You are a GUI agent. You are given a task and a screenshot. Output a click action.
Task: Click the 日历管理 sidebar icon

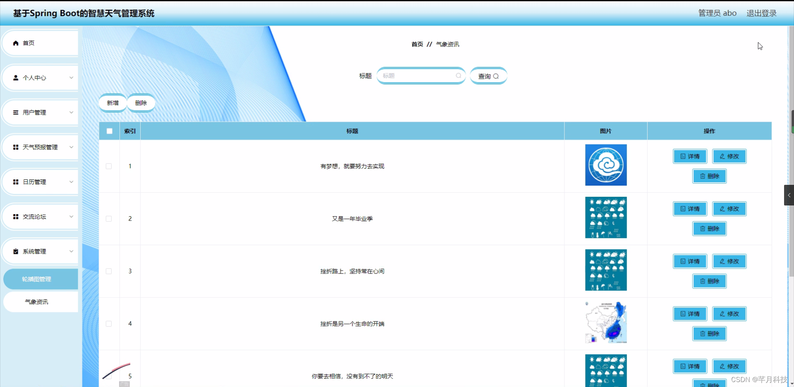16,182
